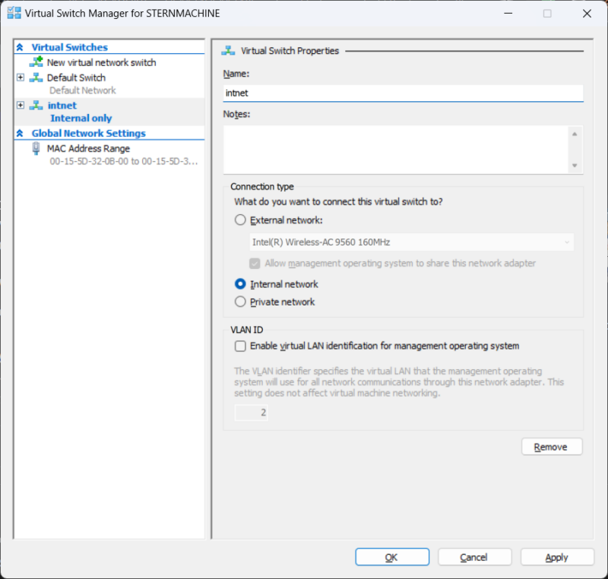Click the Cancel button
Image resolution: width=608 pixels, height=579 pixels.
coord(474,557)
